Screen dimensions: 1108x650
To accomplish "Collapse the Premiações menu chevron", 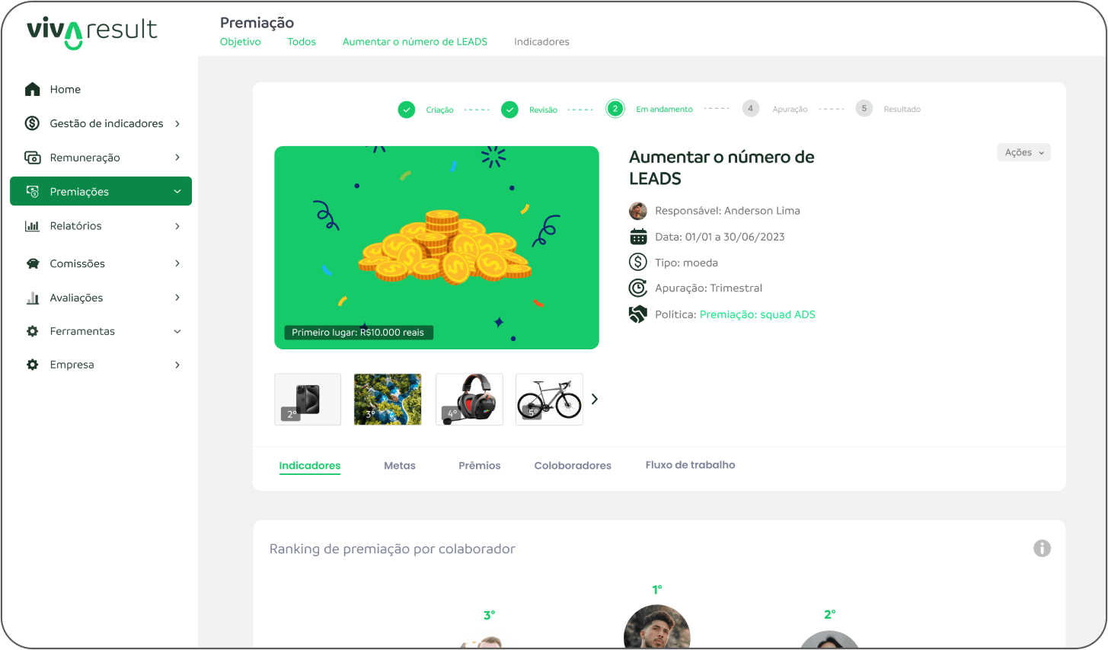I will pyautogui.click(x=177, y=192).
